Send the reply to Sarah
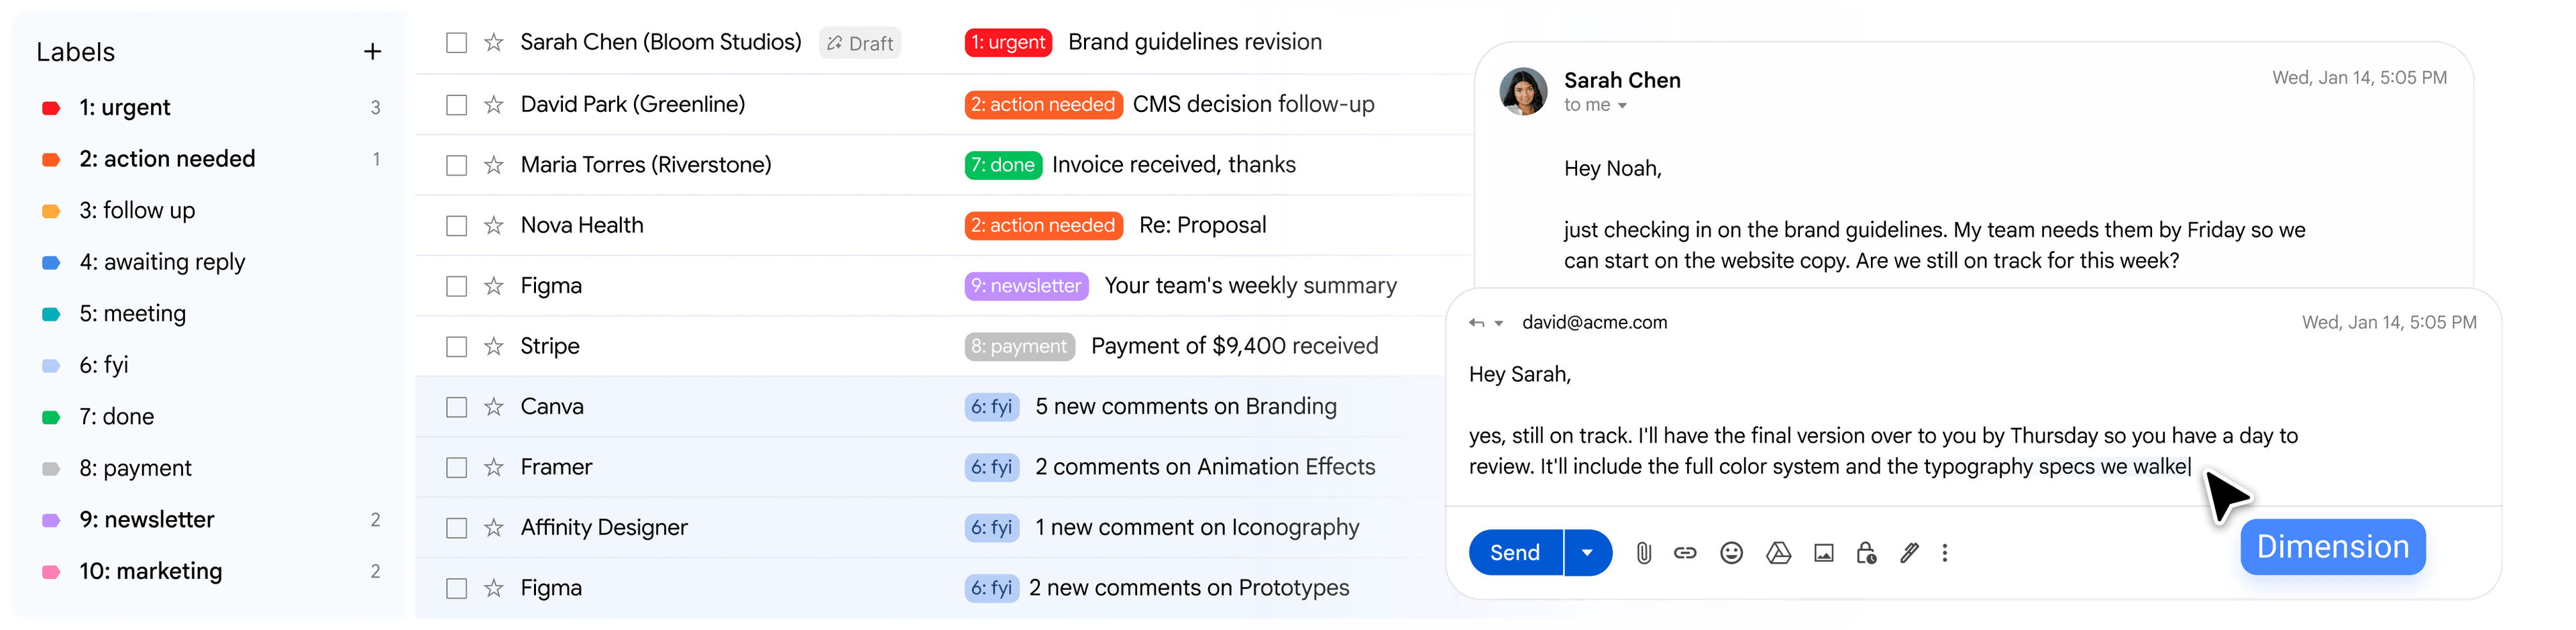 coord(1514,553)
